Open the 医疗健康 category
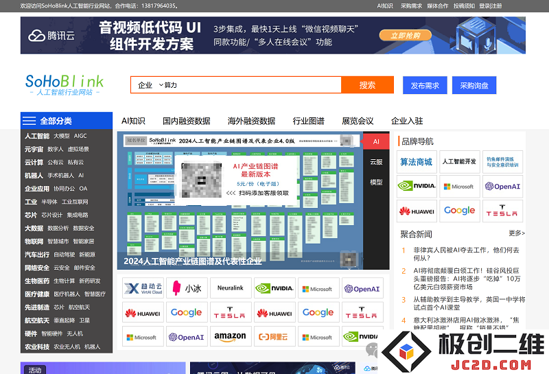The image size is (549, 374). [x=37, y=294]
